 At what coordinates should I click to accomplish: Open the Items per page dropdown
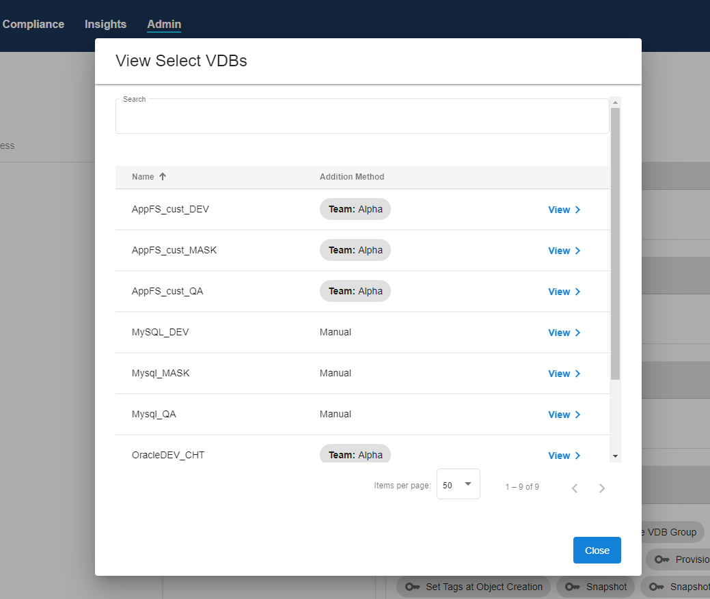point(458,484)
